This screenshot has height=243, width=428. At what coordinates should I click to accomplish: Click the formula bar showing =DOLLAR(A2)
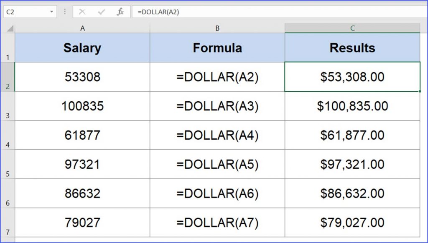[167, 12]
